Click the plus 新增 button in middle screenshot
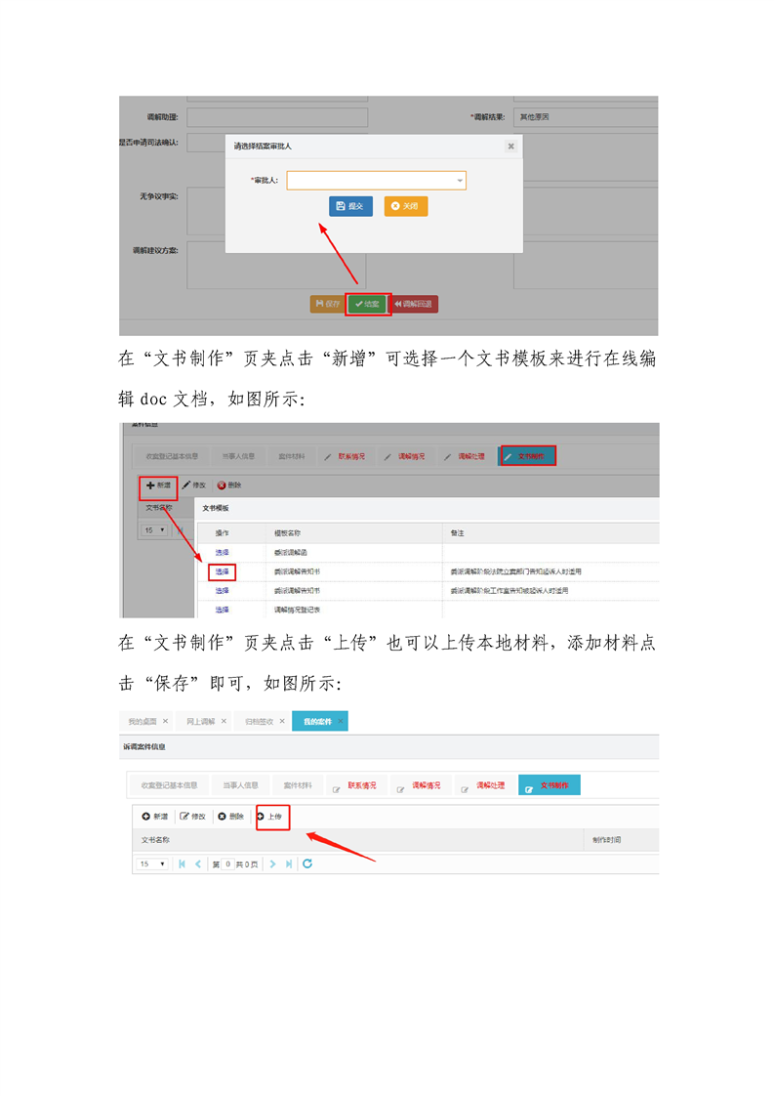 [158, 485]
